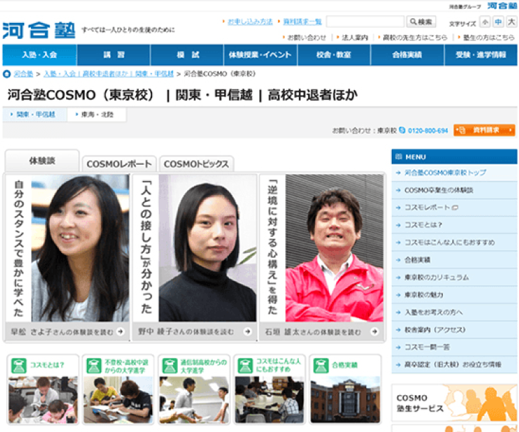The width and height of the screenshot is (519, 432).
Task: Click photo of 早松 さよ子 story
Action: pos(80,248)
